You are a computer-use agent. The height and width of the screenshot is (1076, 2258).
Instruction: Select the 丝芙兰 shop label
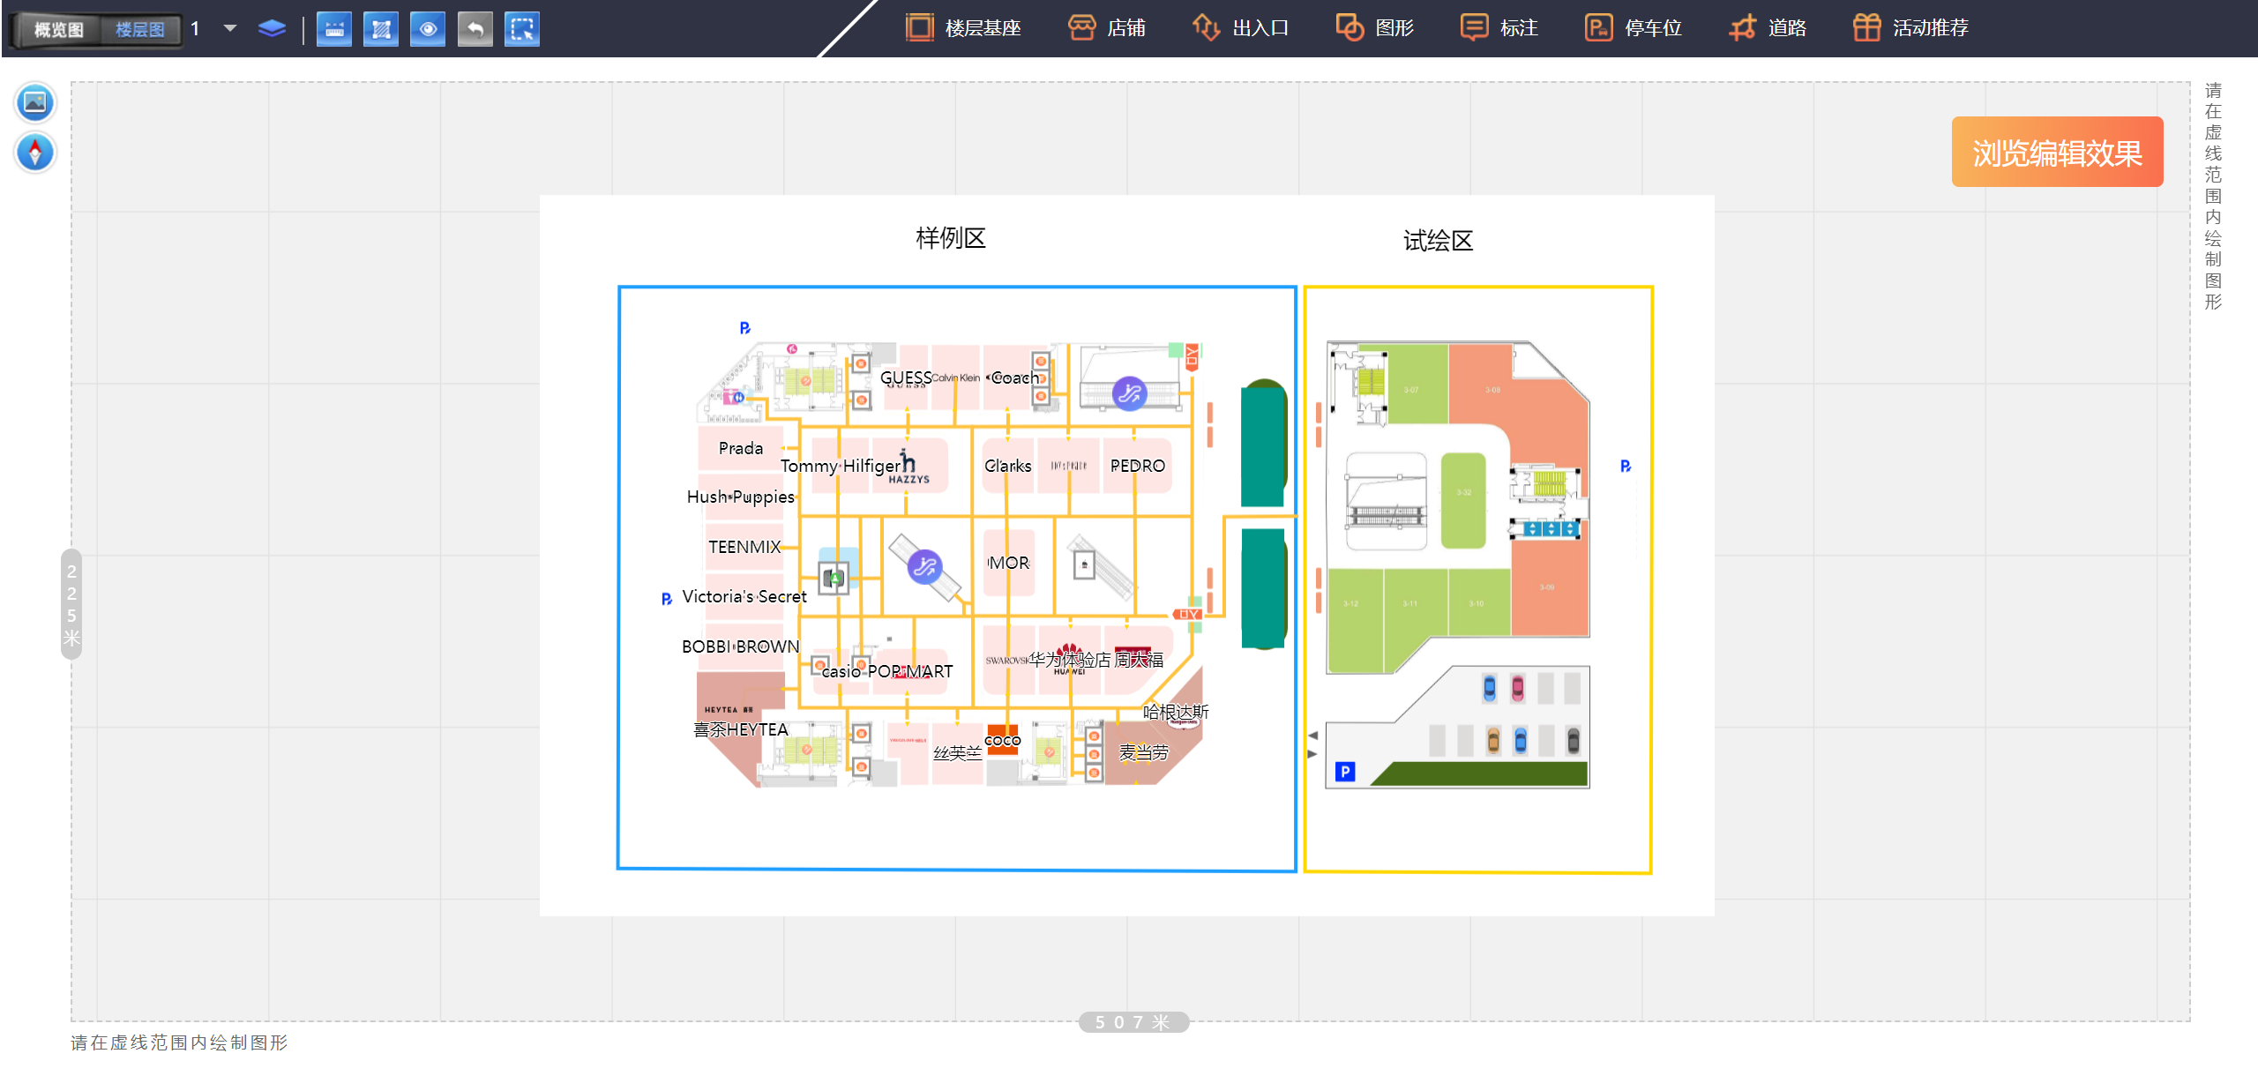[x=957, y=752]
